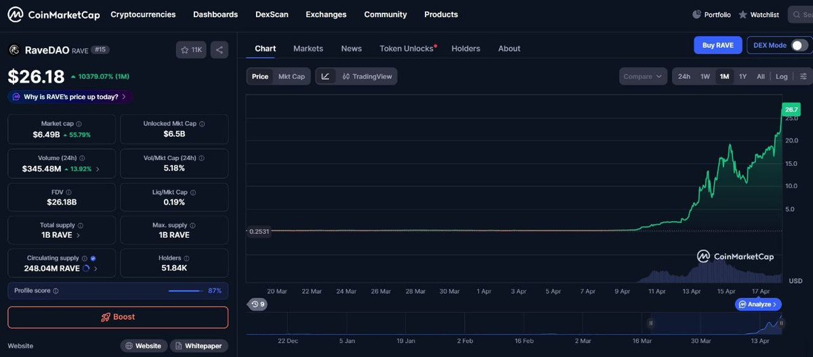Switch to the News tab
The image size is (813, 357).
(x=352, y=49)
